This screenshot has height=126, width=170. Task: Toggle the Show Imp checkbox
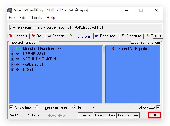point(11,107)
